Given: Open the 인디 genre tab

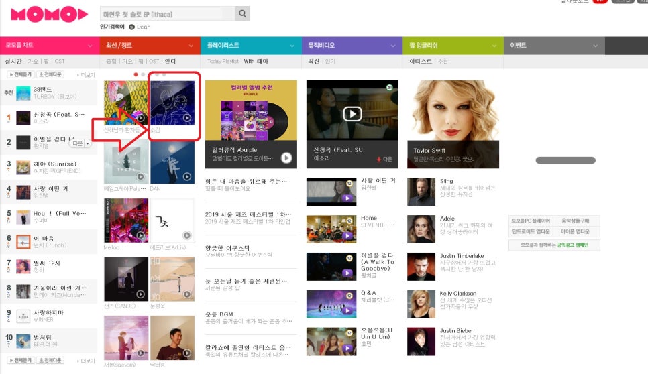Looking at the screenshot, I should coord(170,61).
